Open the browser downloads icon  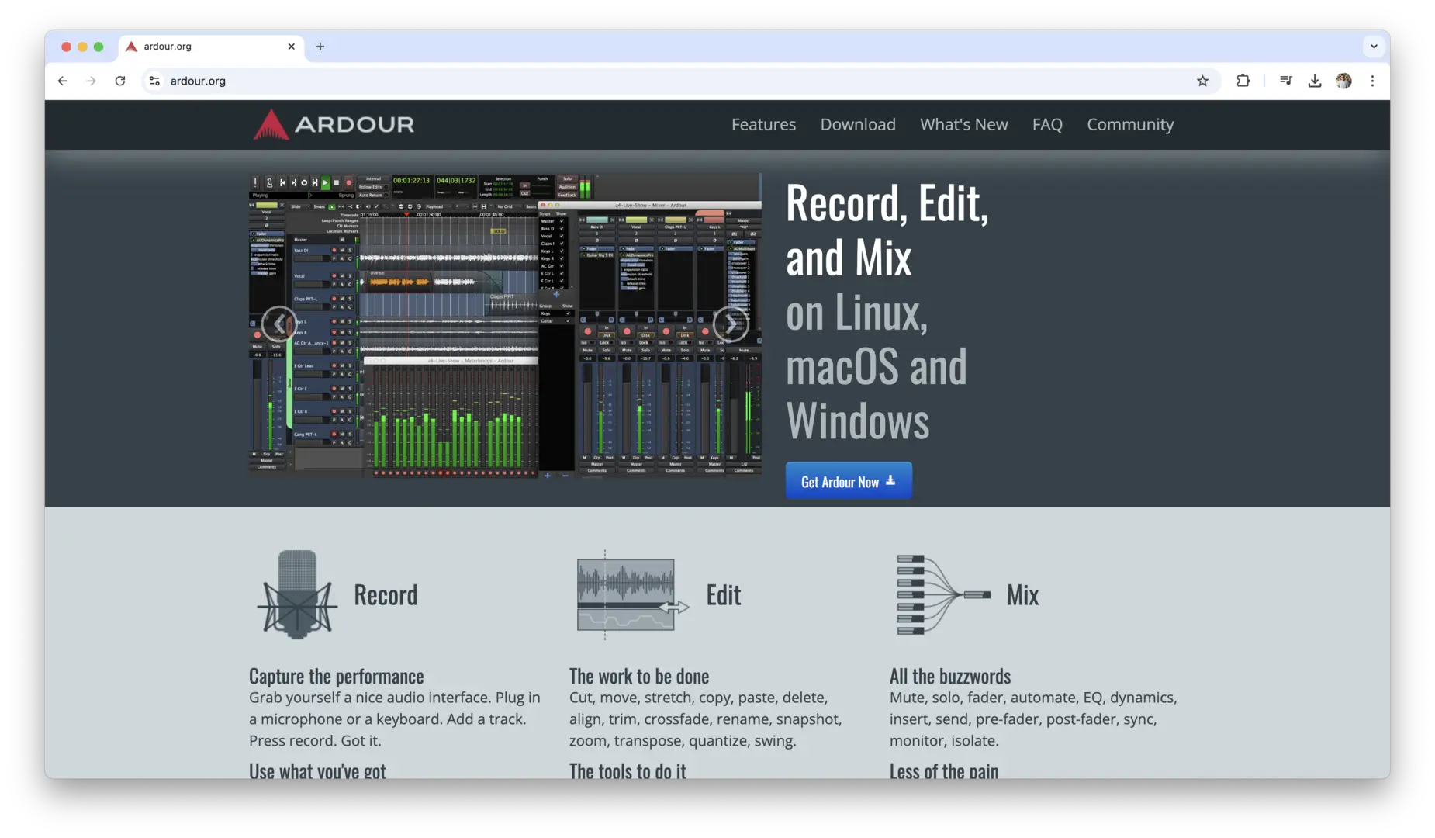1315,81
